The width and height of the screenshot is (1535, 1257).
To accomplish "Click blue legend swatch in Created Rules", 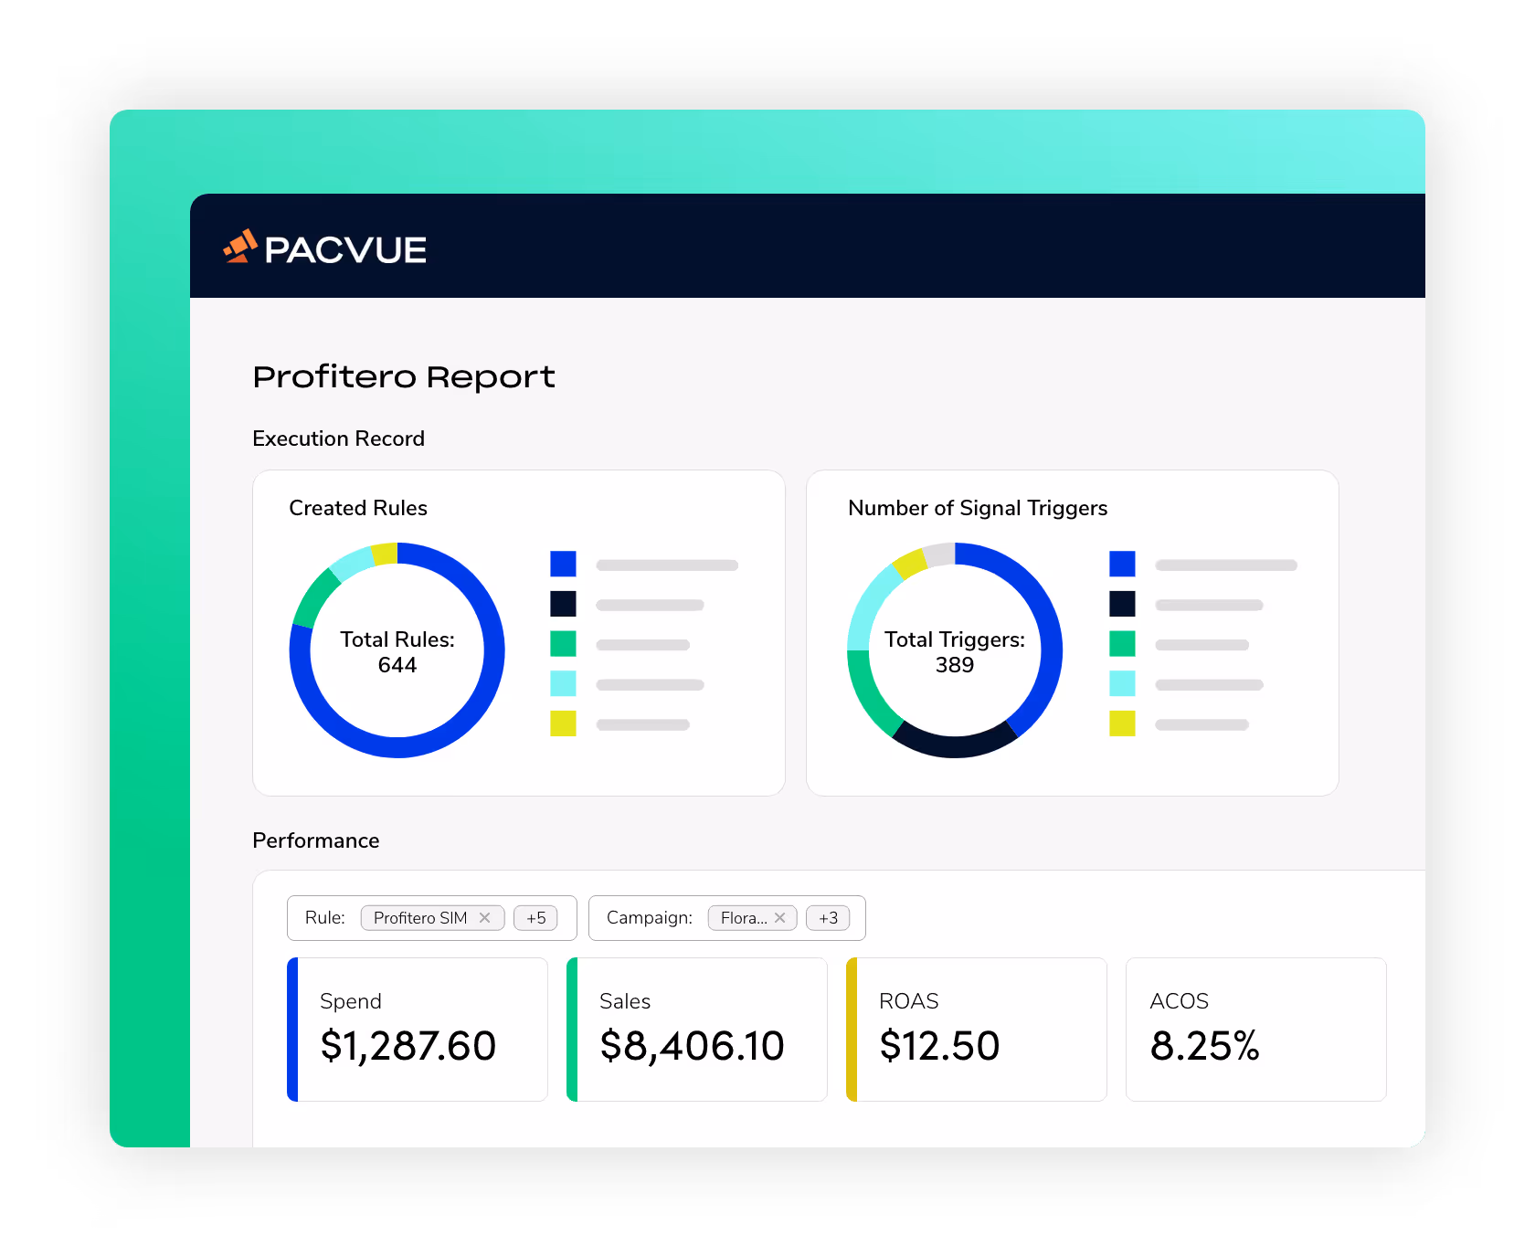I will coord(563,564).
